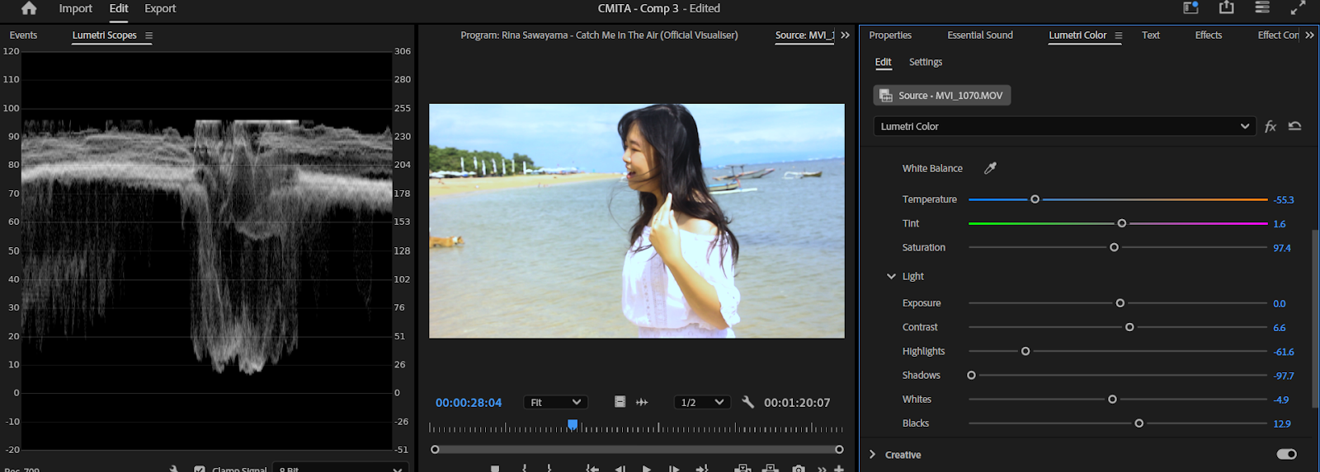
Task: Open the Lumetri Settings sub-tab
Action: point(925,62)
